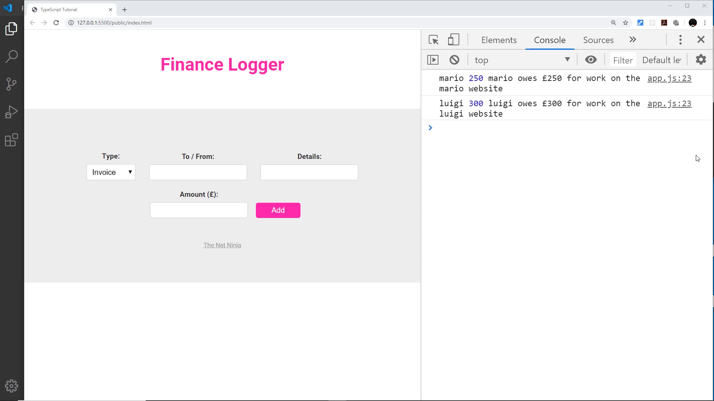This screenshot has width=714, height=401.
Task: Go back with browser back arrow
Action: click(x=32, y=23)
